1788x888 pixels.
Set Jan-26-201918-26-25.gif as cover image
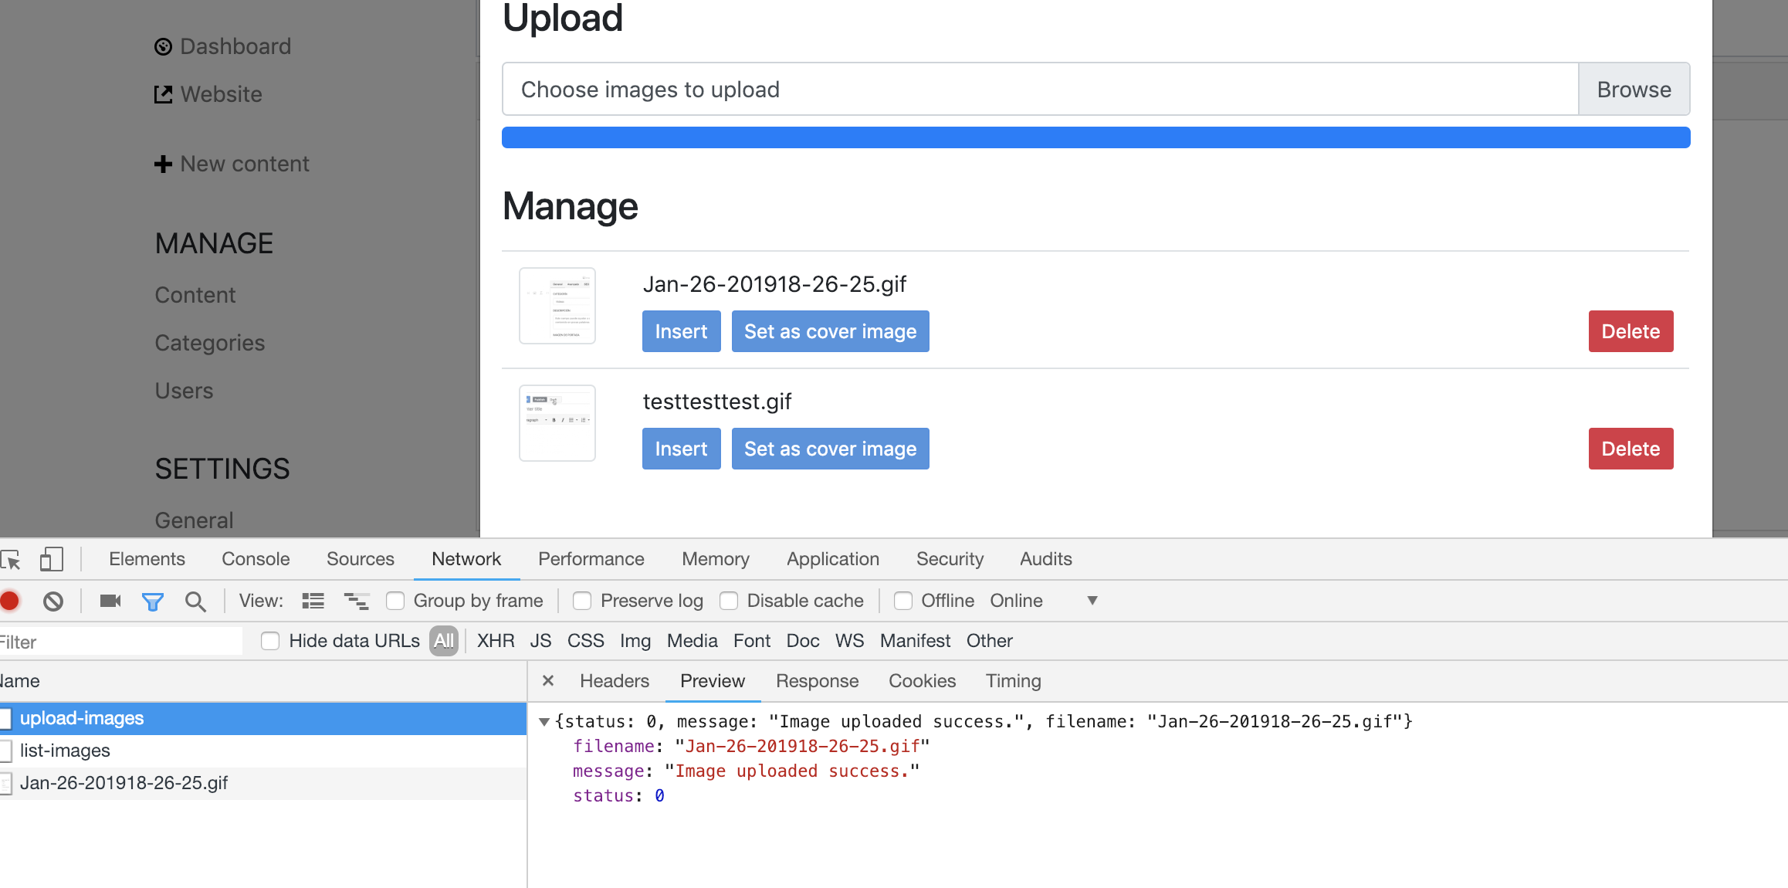(830, 331)
